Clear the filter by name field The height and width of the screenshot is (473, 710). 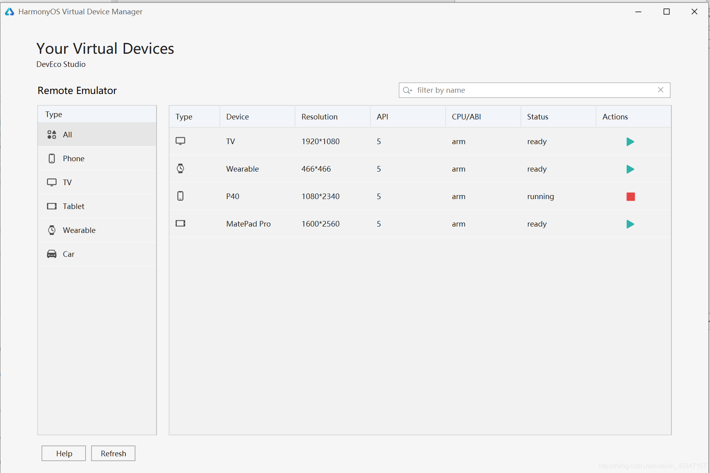click(x=661, y=90)
